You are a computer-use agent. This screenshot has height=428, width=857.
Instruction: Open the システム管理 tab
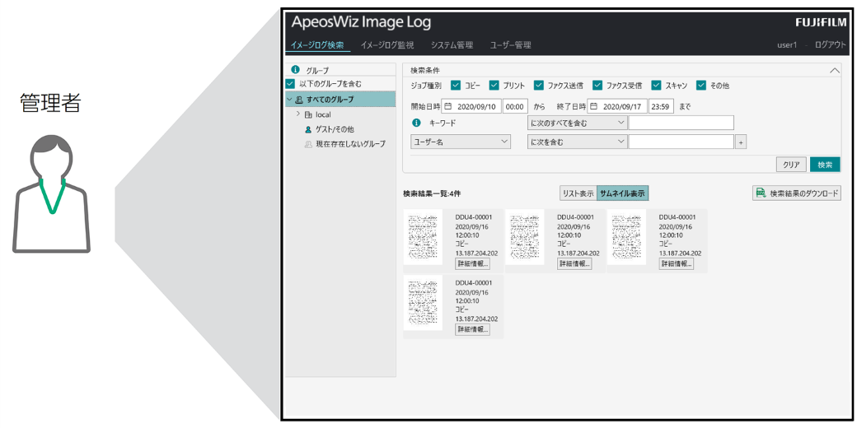[452, 45]
